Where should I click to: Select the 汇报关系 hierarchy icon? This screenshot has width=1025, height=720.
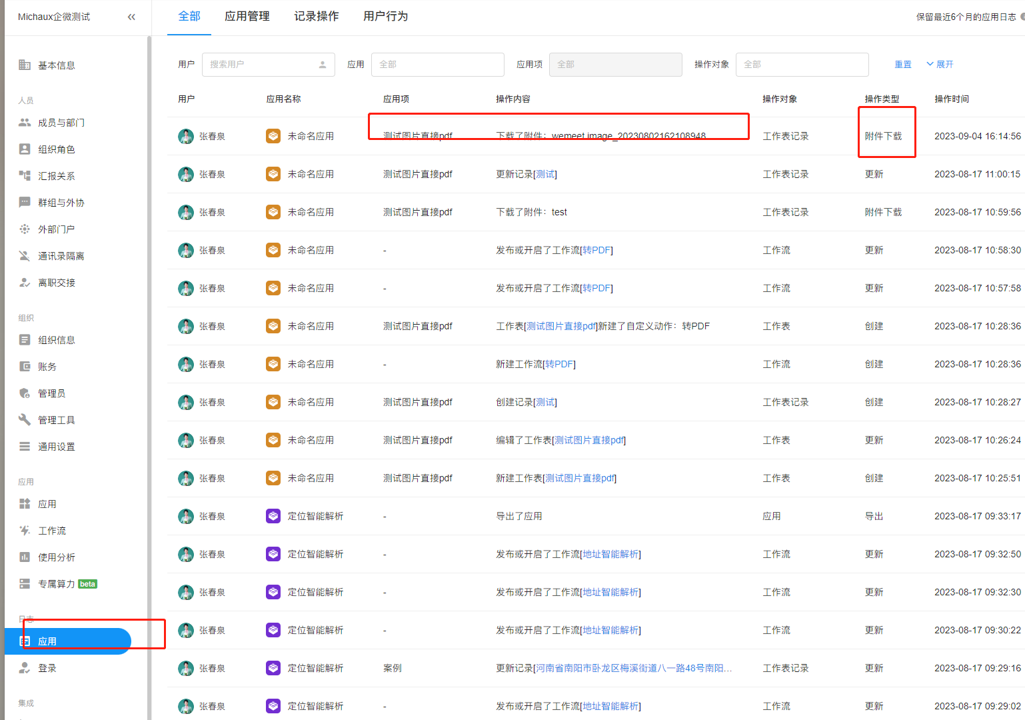point(25,176)
